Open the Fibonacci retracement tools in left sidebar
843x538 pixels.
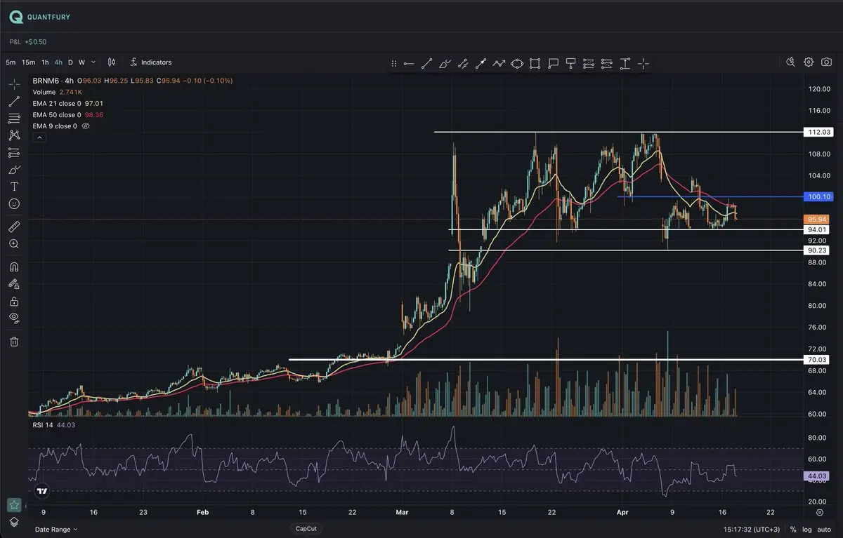tap(14, 119)
